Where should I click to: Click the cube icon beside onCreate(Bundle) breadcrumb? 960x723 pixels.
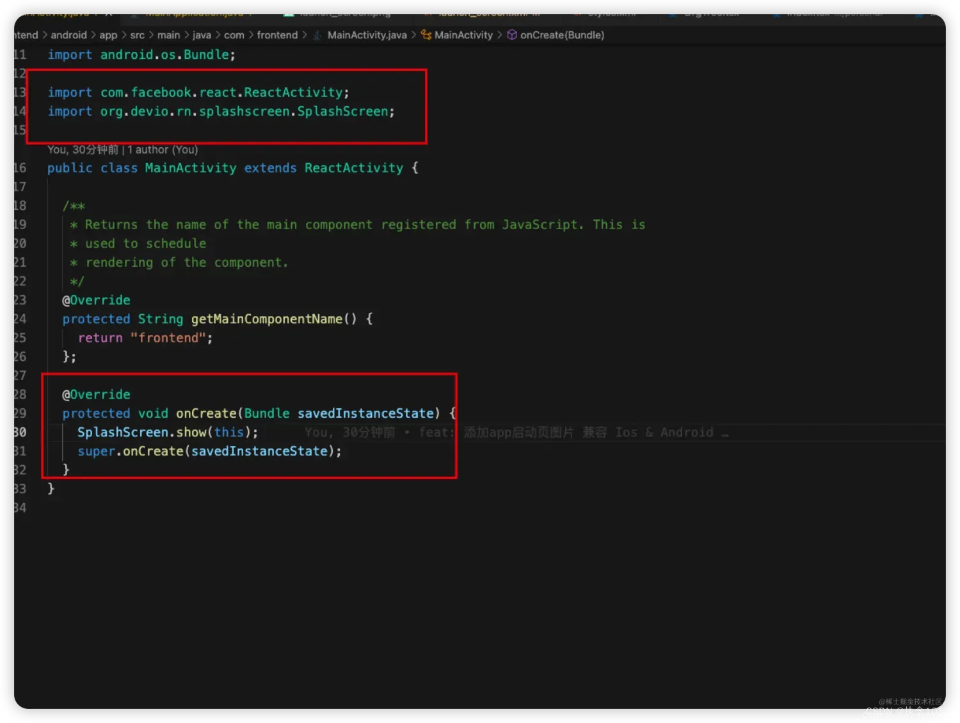pos(512,35)
